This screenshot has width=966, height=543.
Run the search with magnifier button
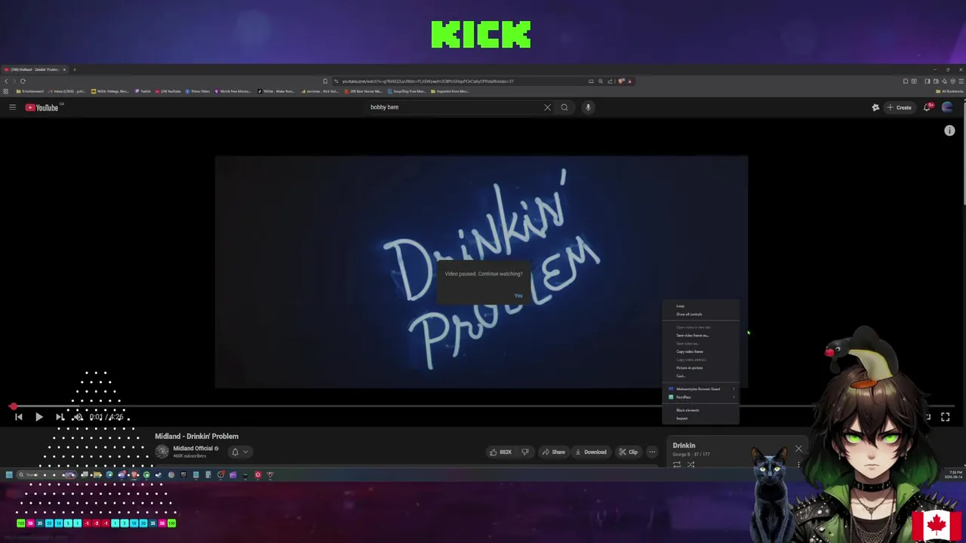pos(564,107)
